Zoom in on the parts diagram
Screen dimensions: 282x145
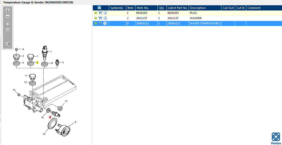point(8,10)
